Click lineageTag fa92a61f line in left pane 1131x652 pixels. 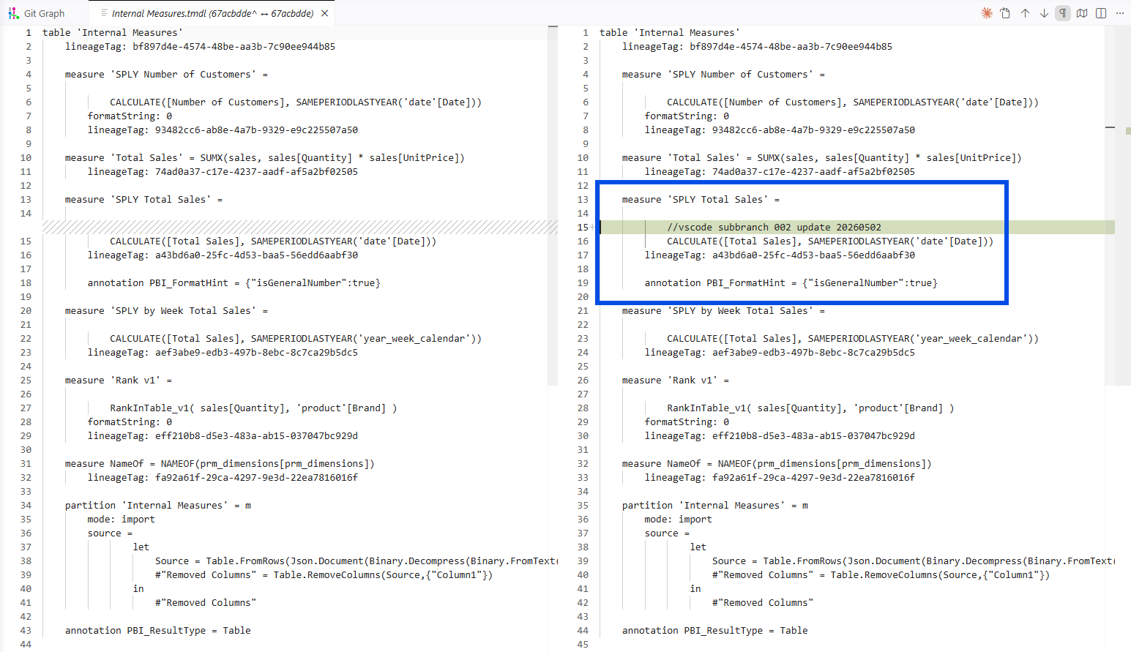click(223, 478)
